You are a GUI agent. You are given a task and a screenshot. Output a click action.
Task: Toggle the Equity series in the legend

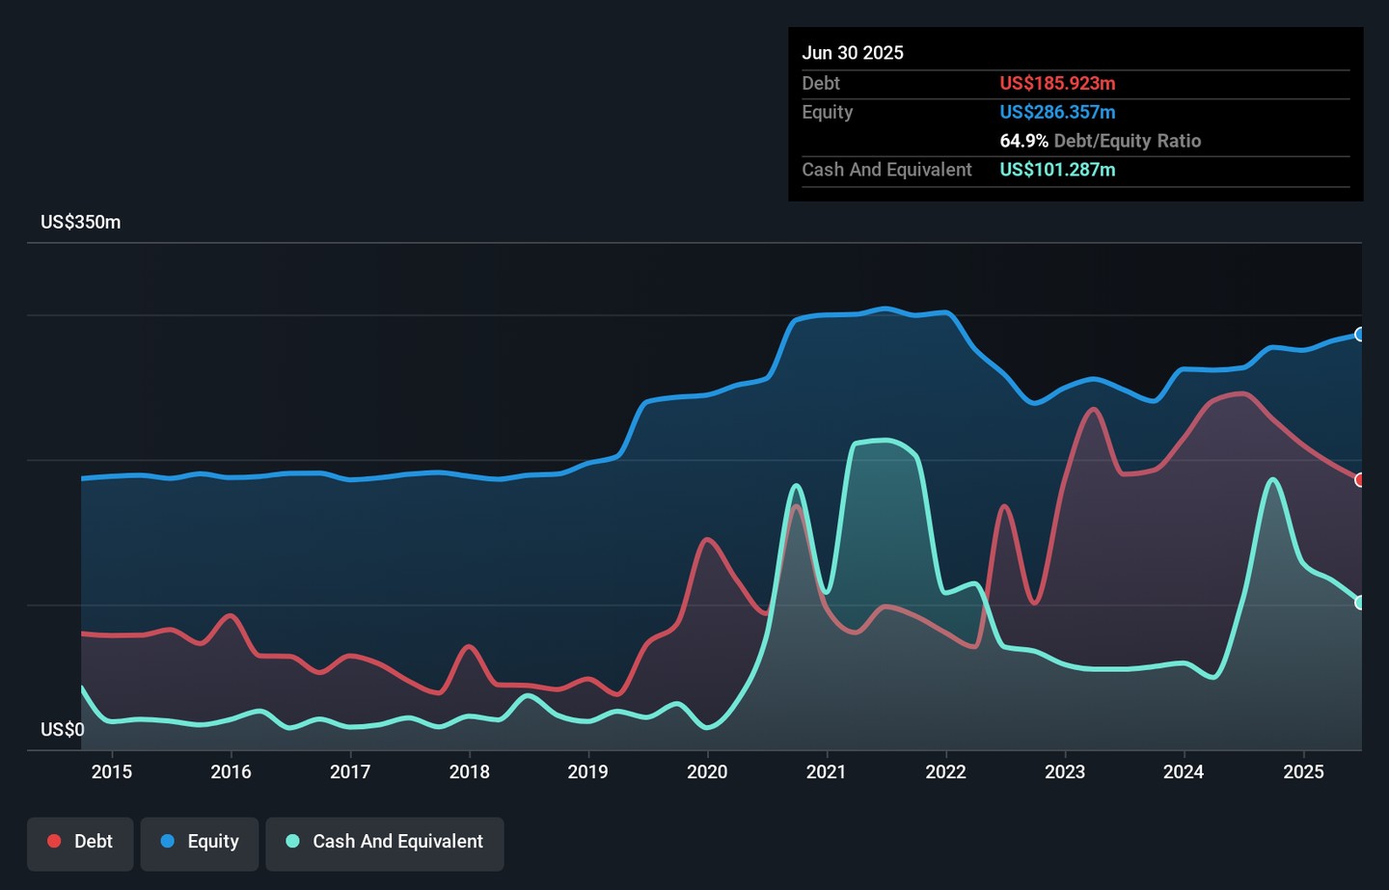[200, 842]
